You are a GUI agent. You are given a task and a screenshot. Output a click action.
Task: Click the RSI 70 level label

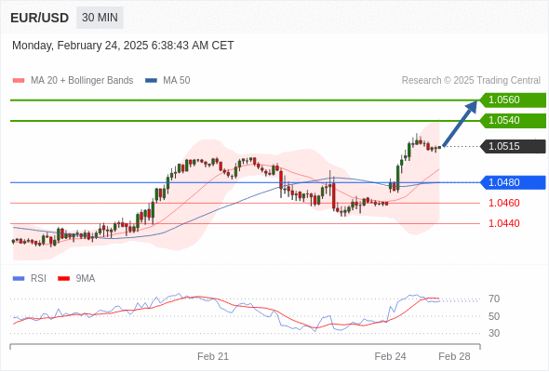[x=494, y=299]
